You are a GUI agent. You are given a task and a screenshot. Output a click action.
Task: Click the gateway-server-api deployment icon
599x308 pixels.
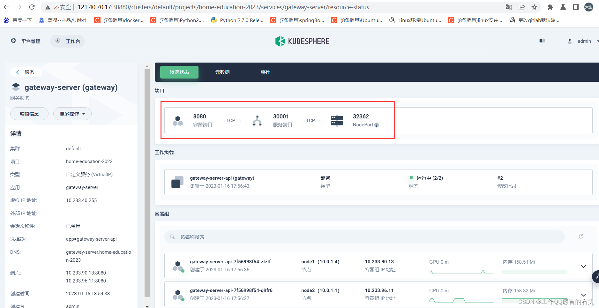pyautogui.click(x=177, y=182)
